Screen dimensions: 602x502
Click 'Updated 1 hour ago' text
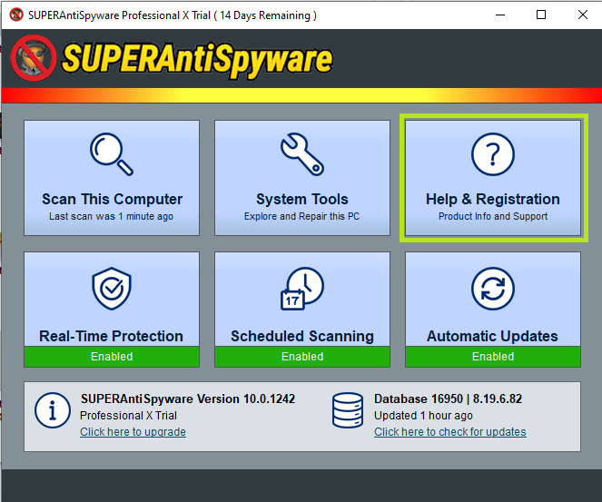(x=423, y=415)
